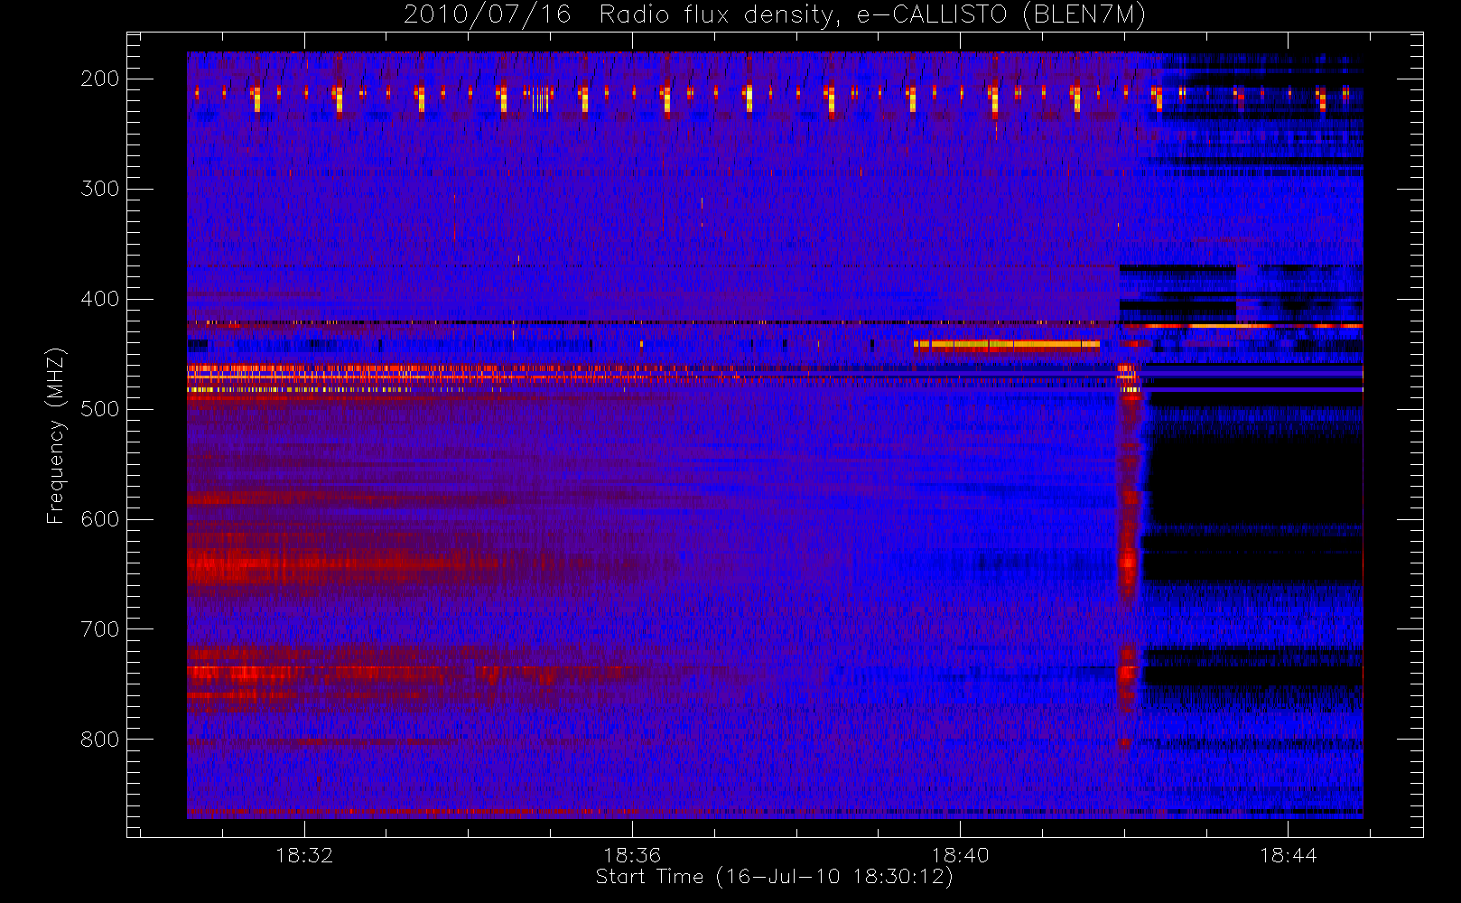
Task: Click the 18:44 time tick label
Action: click(1288, 855)
